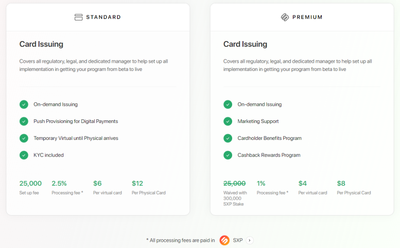
Task: Click the orange SXP coin logo
Action: 224,240
